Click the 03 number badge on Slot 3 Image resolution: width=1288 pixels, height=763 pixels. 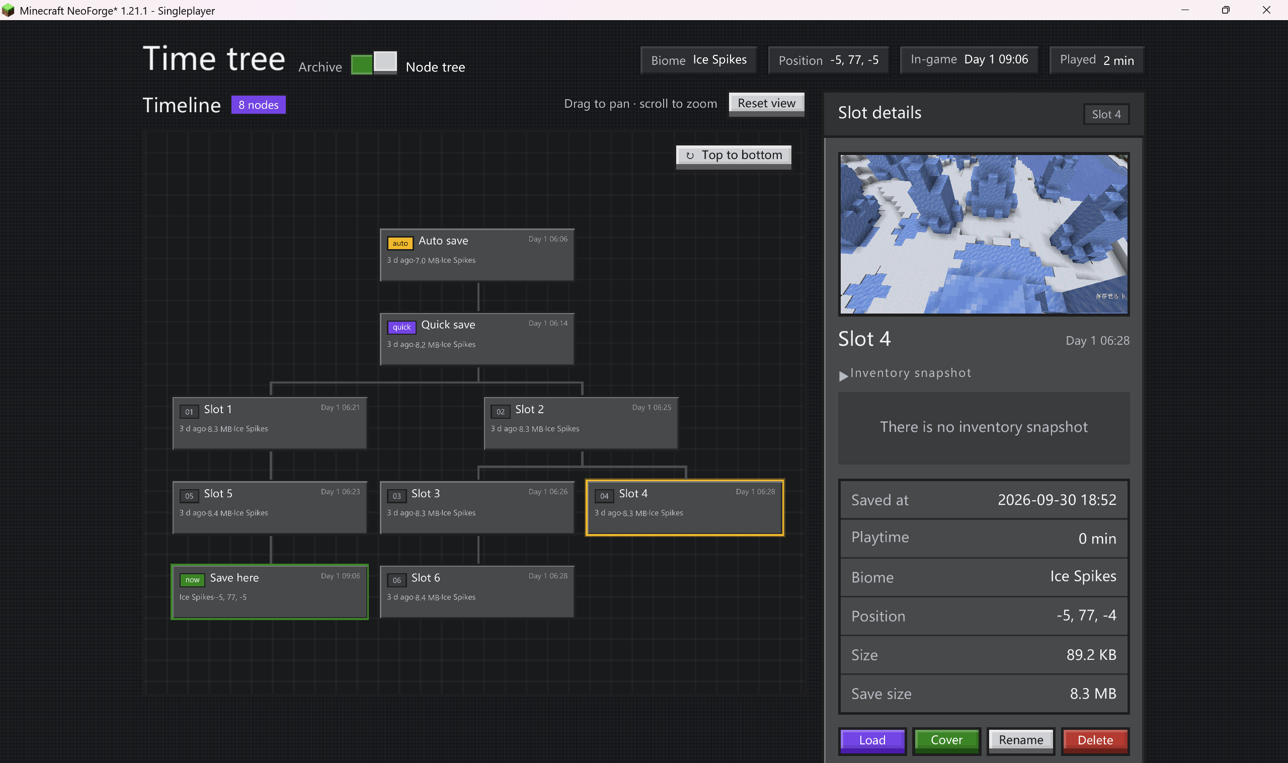[x=397, y=496]
